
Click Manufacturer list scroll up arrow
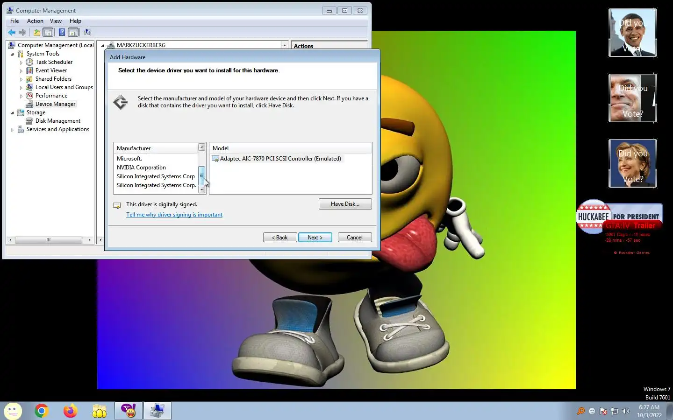point(202,147)
